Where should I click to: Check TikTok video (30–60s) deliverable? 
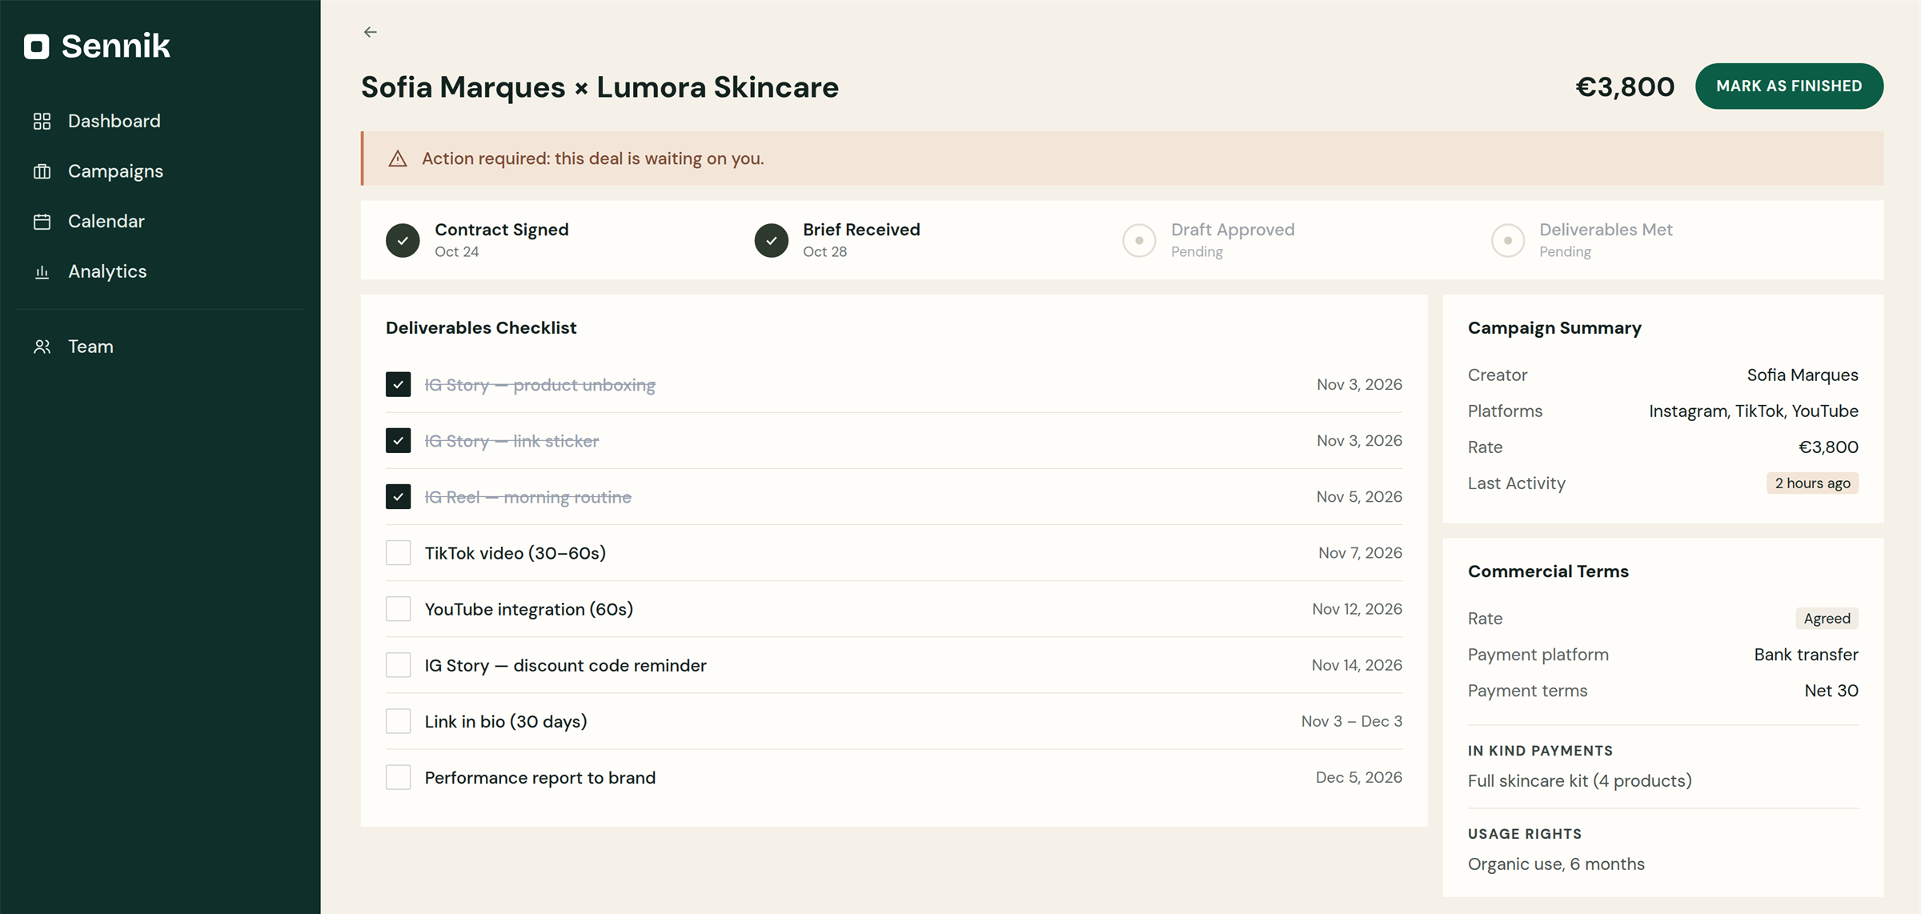coord(399,552)
